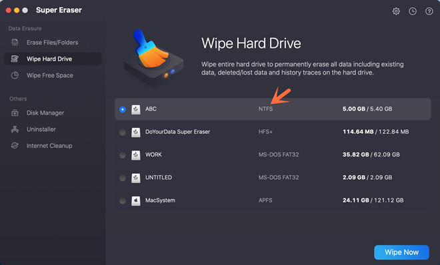The image size is (440, 265).
Task: Click the broom and drive illustration
Action: (154, 57)
